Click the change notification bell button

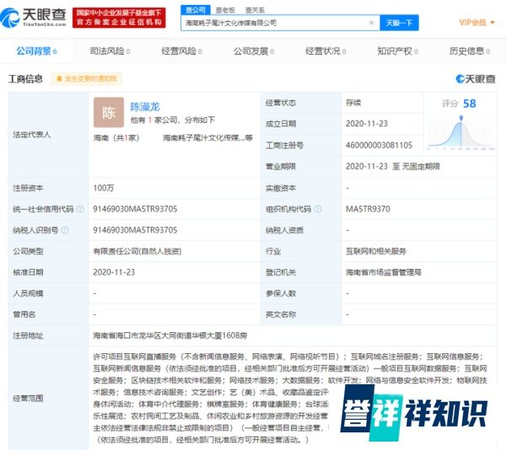click(87, 78)
